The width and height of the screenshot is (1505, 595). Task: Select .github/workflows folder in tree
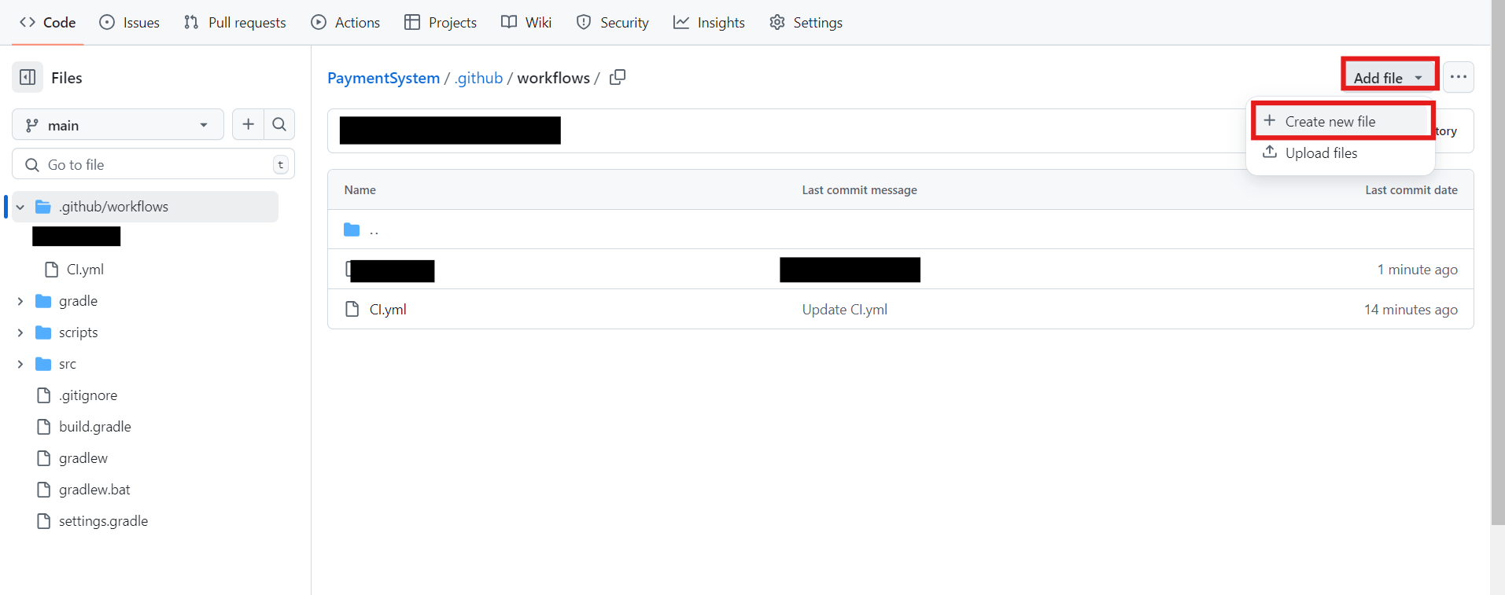[146, 207]
